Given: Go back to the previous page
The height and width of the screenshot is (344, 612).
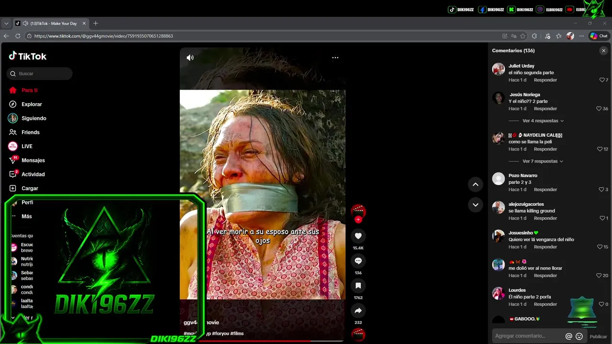Looking at the screenshot, I should tap(6, 36).
